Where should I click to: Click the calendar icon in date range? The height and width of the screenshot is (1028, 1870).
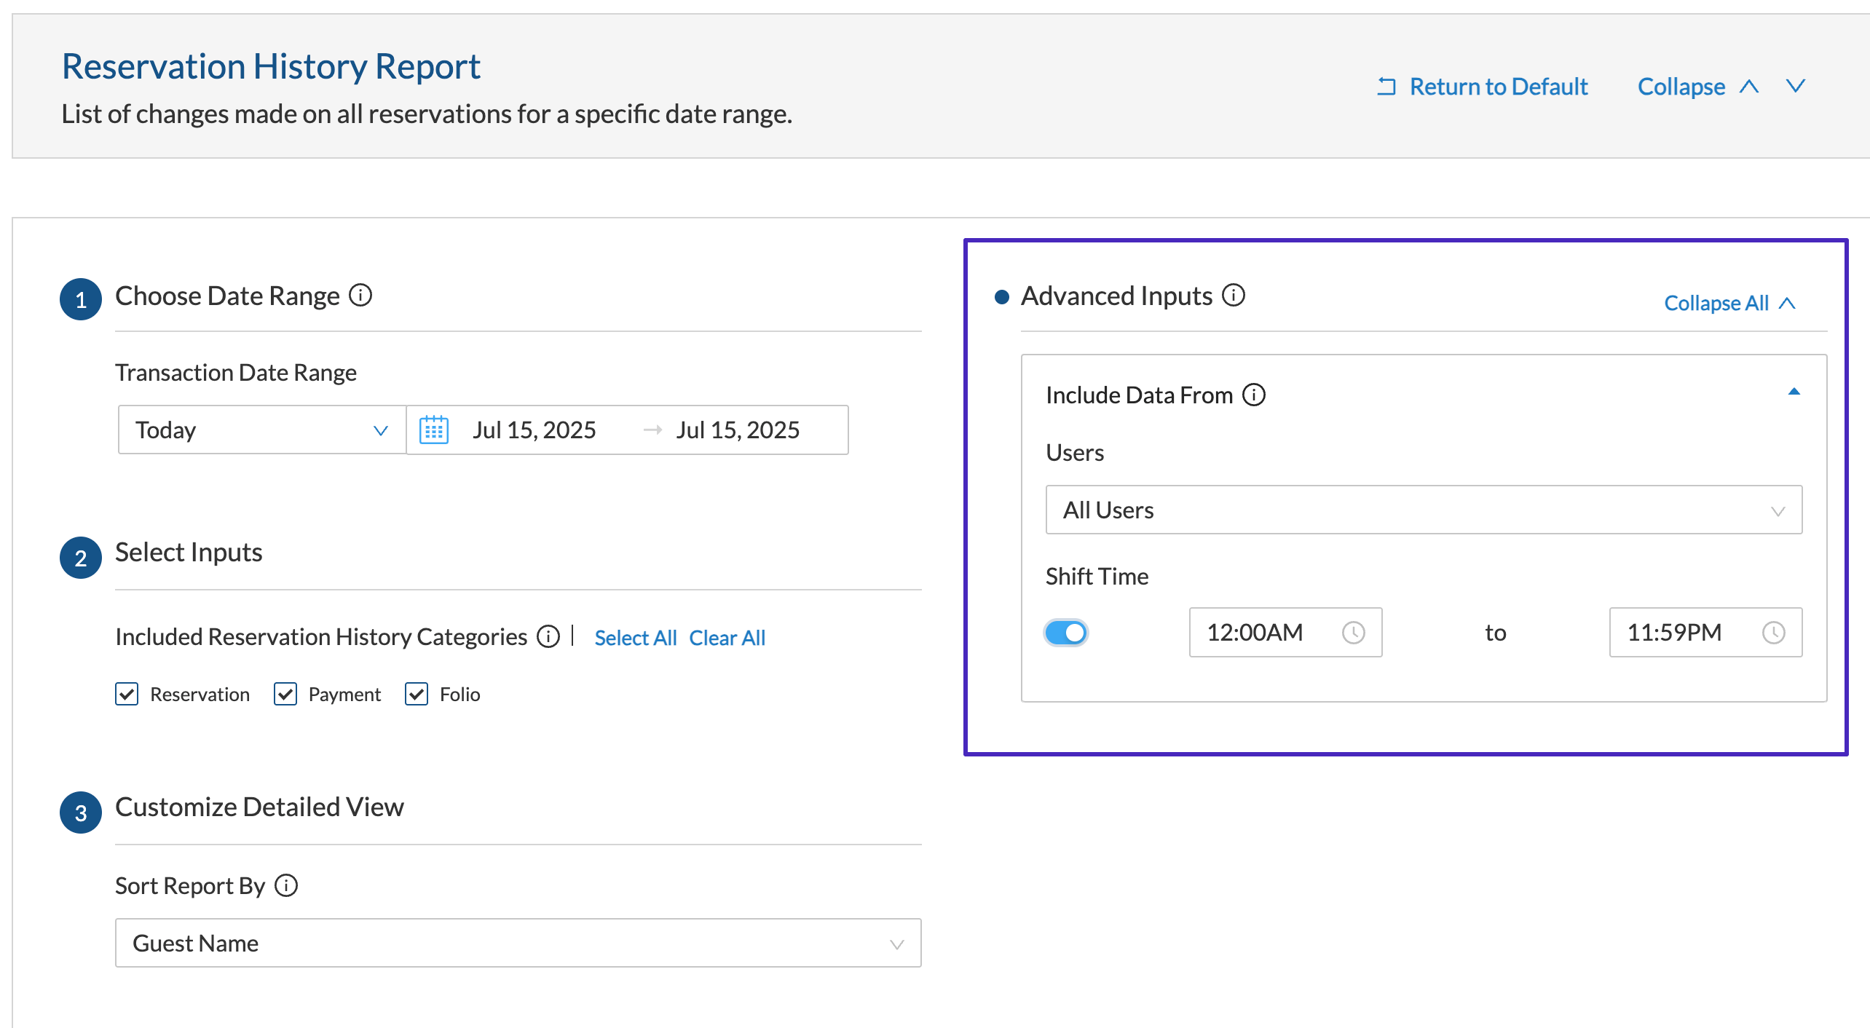coord(433,430)
